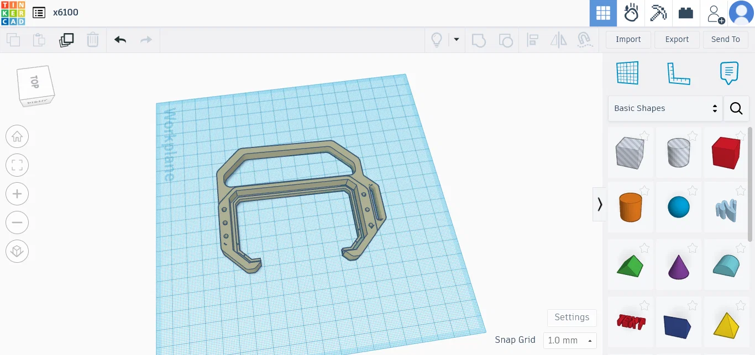The image size is (755, 355).
Task: Open the Sim Lab icon
Action: pyautogui.click(x=631, y=13)
